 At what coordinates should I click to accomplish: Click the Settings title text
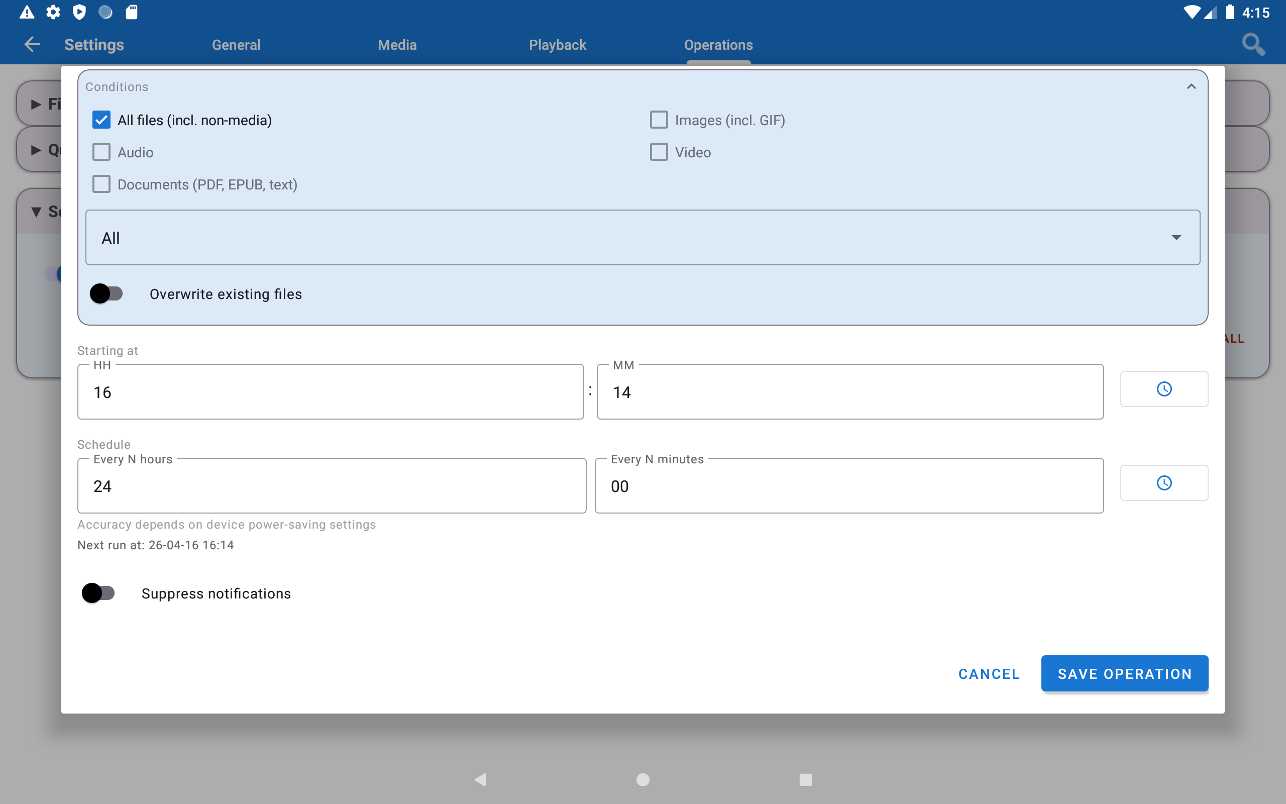(x=94, y=45)
